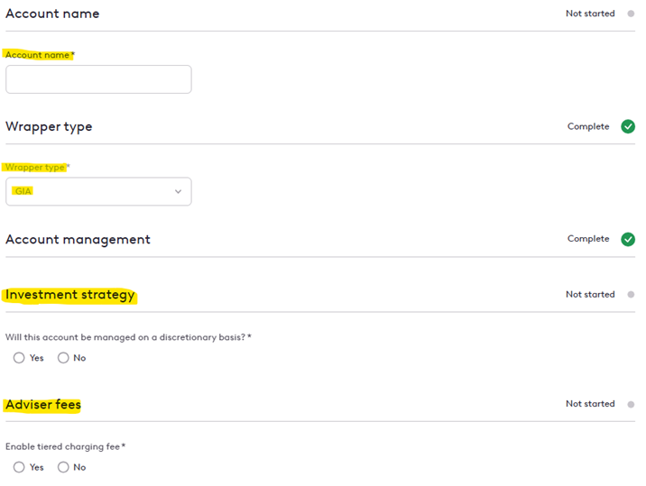Click the Wrapper type section heading
Screen dimensions: 646x486
[x=49, y=127]
